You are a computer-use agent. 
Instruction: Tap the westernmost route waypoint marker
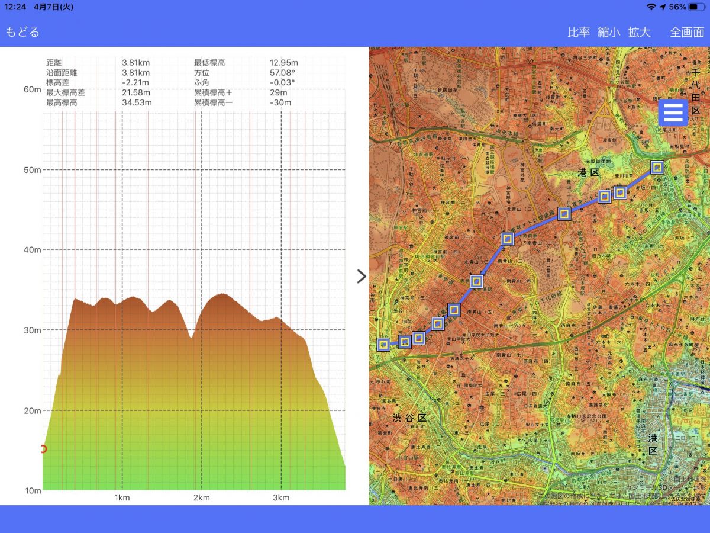(x=383, y=344)
